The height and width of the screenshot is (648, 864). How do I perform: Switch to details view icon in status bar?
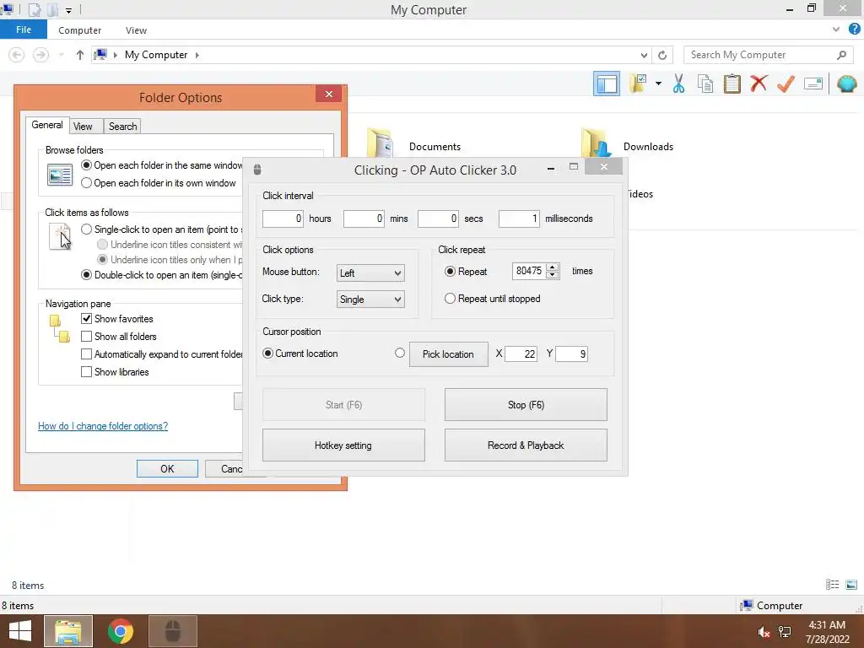(x=832, y=585)
